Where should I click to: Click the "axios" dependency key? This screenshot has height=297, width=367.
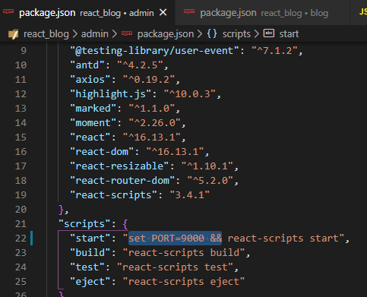[x=90, y=80]
